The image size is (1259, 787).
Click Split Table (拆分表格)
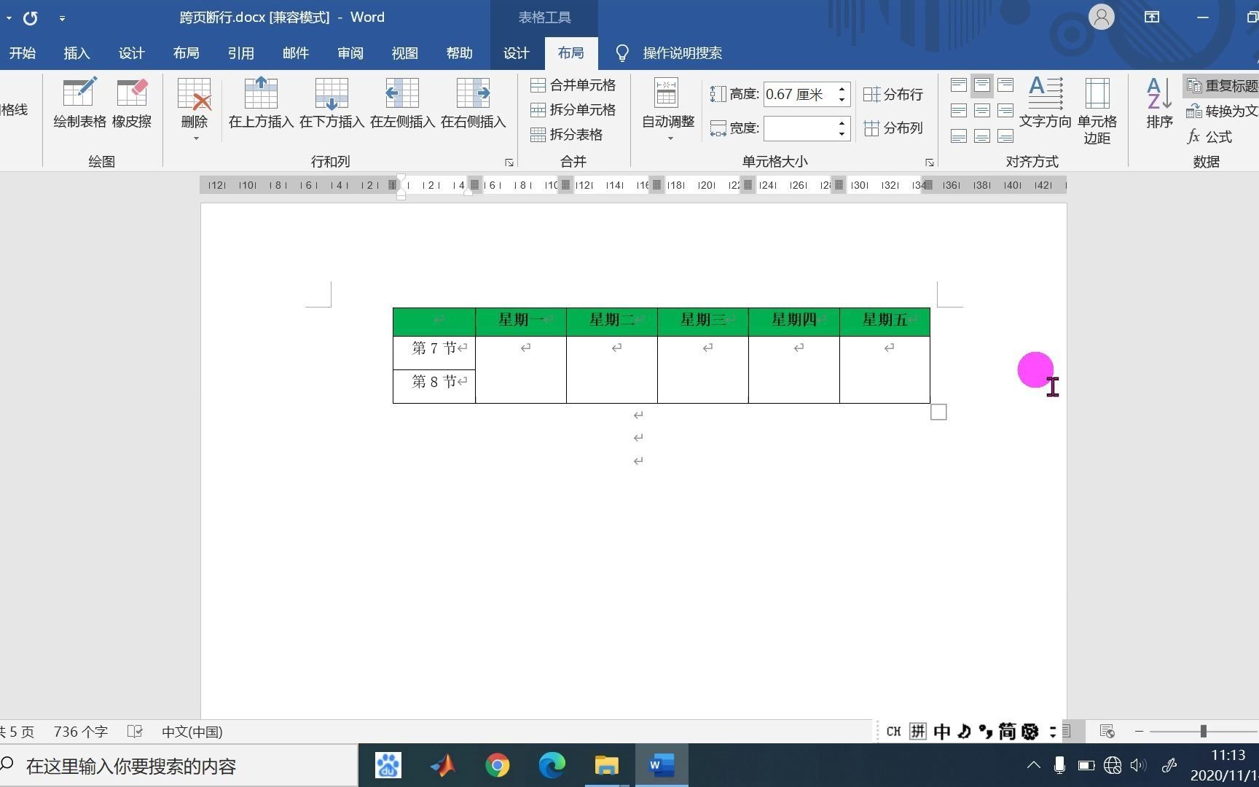click(x=566, y=135)
